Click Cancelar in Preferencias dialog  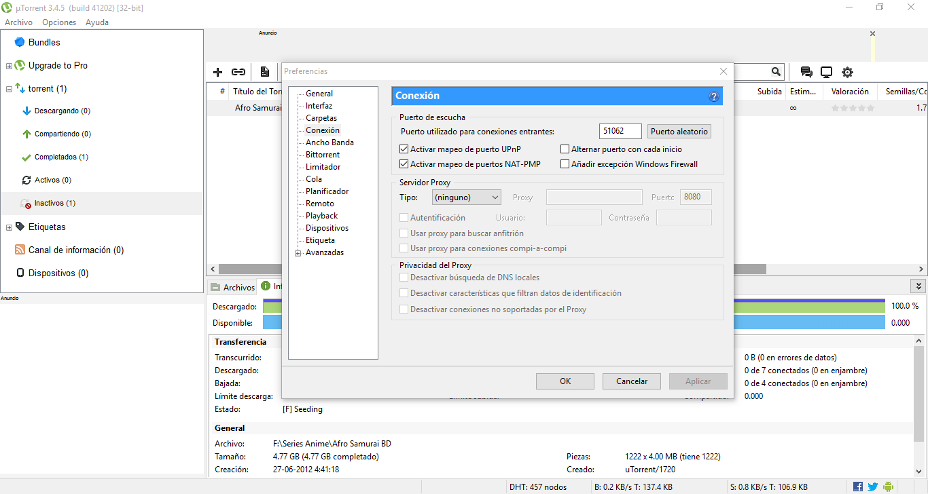631,381
